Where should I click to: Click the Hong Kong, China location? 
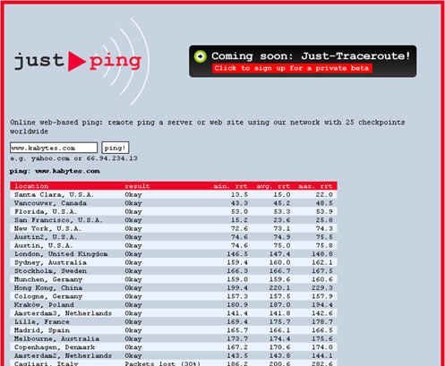pos(48,288)
